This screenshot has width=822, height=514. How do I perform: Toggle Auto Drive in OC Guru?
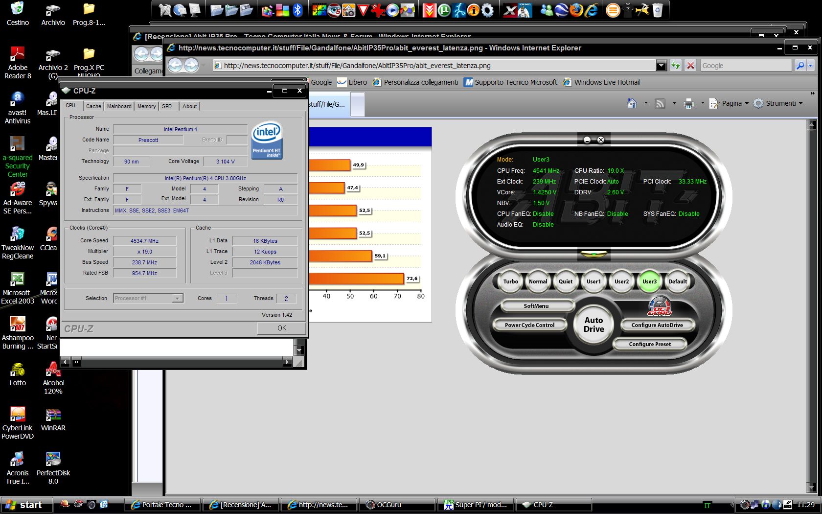point(594,325)
